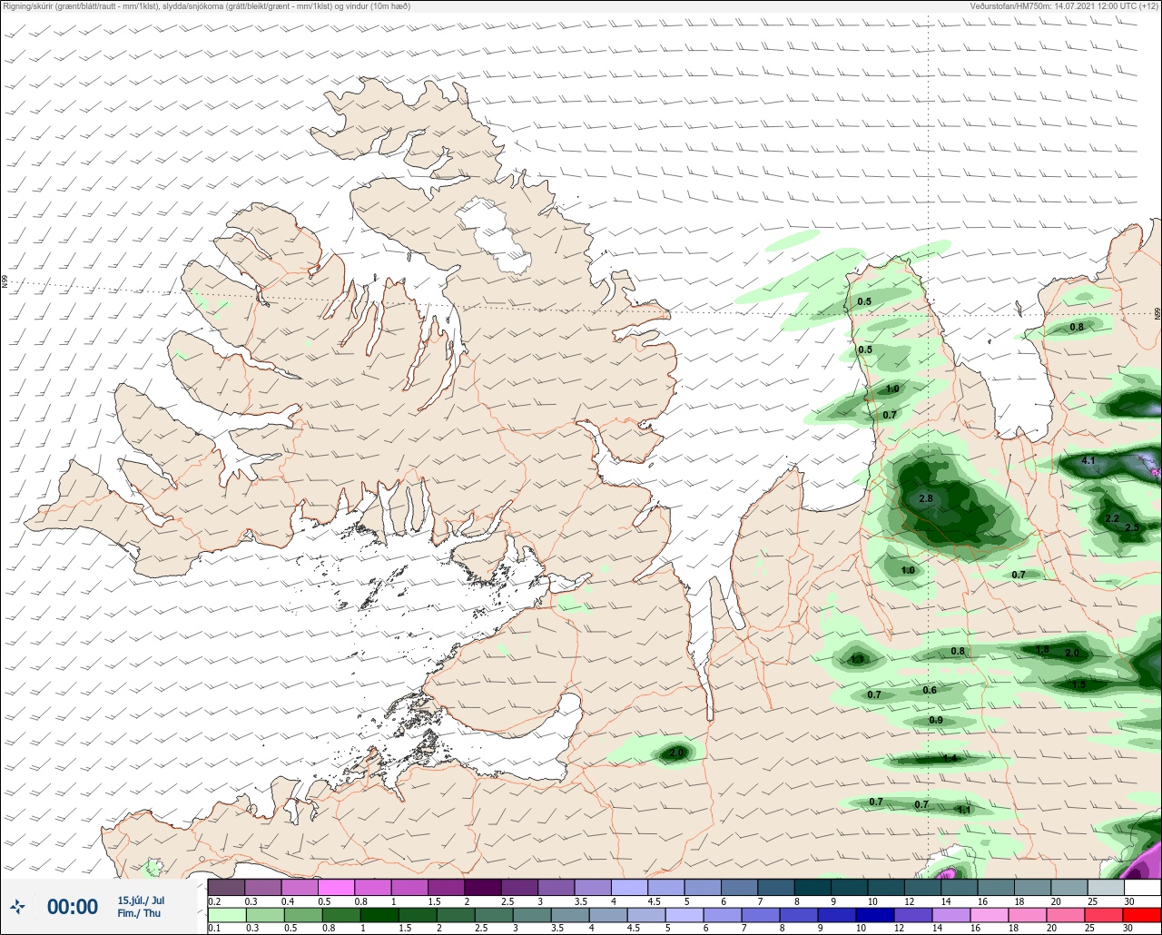Click the 0.6 precipitation value on the map
The height and width of the screenshot is (935, 1162).
pyautogui.click(x=930, y=691)
